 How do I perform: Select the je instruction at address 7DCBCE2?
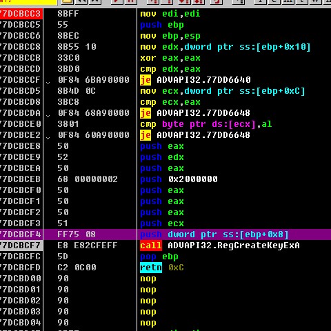(195, 135)
